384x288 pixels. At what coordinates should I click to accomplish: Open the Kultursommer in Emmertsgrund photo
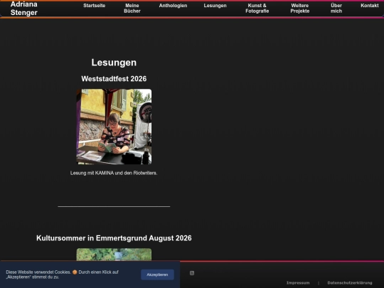(x=114, y=255)
